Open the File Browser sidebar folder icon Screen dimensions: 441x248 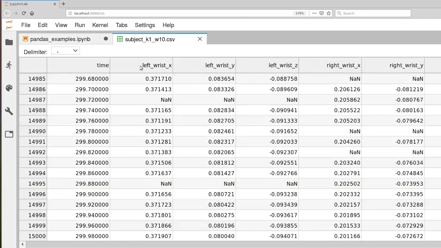pos(9,42)
